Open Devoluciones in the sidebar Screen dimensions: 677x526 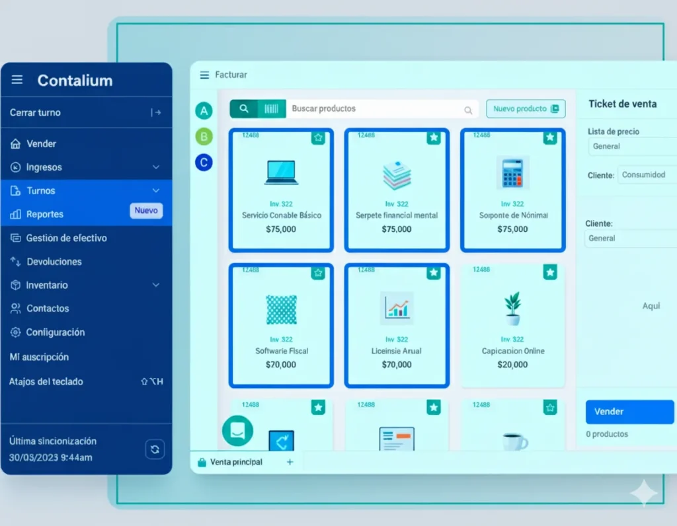[x=54, y=262]
